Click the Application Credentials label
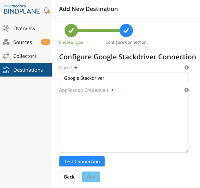The height and width of the screenshot is (188, 200). click(84, 90)
